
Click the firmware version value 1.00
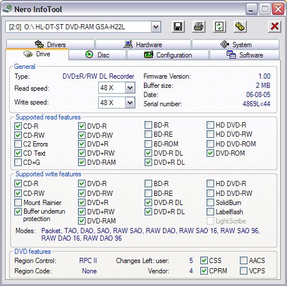(264, 76)
